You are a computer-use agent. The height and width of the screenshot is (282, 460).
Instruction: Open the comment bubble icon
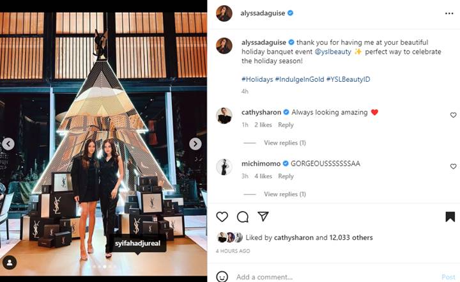243,217
